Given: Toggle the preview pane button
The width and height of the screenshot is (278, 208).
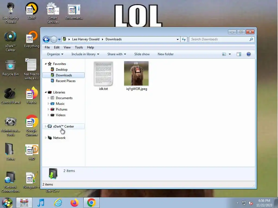Looking at the screenshot, I should tap(239, 54).
